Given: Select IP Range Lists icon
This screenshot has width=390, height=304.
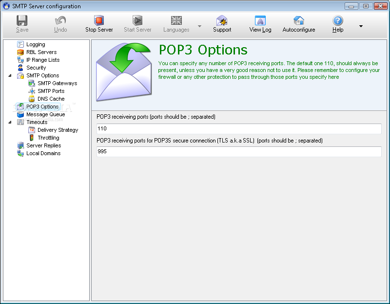Looking at the screenshot, I should tap(20, 60).
